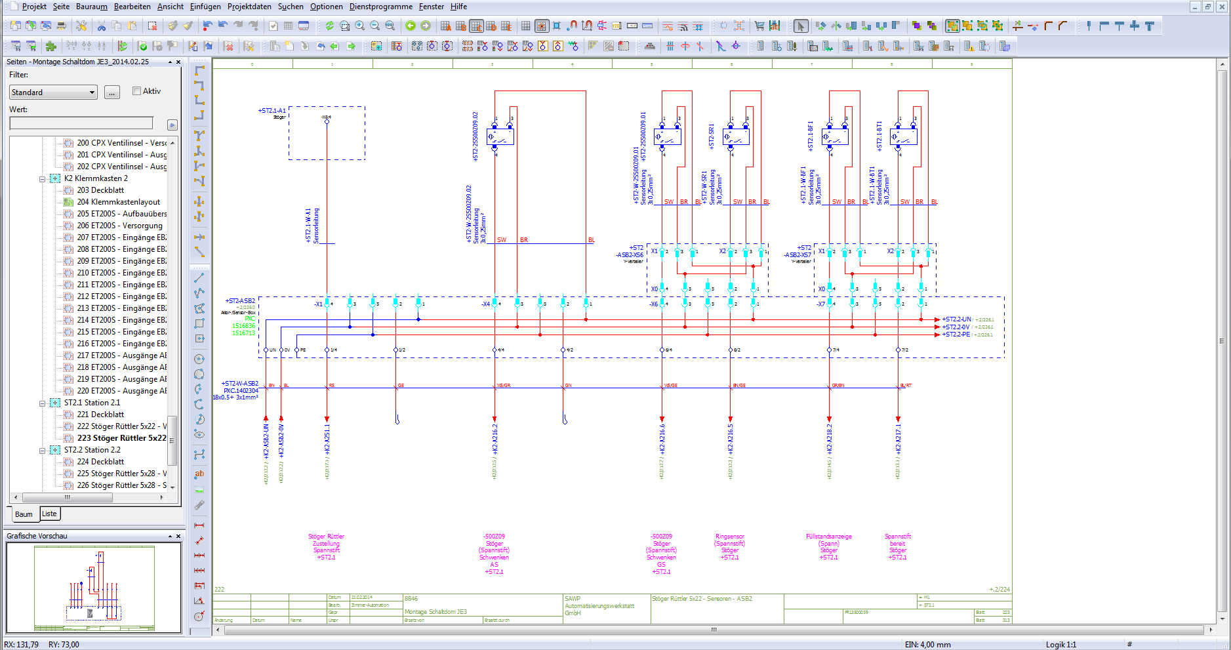
Task: Click the Cut scissors icon
Action: tap(101, 26)
